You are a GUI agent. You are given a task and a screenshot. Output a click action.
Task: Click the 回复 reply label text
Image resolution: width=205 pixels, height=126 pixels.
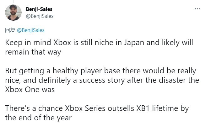click(x=10, y=30)
